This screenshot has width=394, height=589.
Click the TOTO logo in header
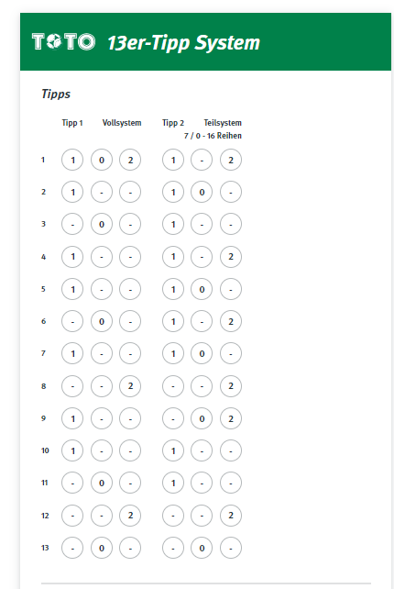click(63, 41)
